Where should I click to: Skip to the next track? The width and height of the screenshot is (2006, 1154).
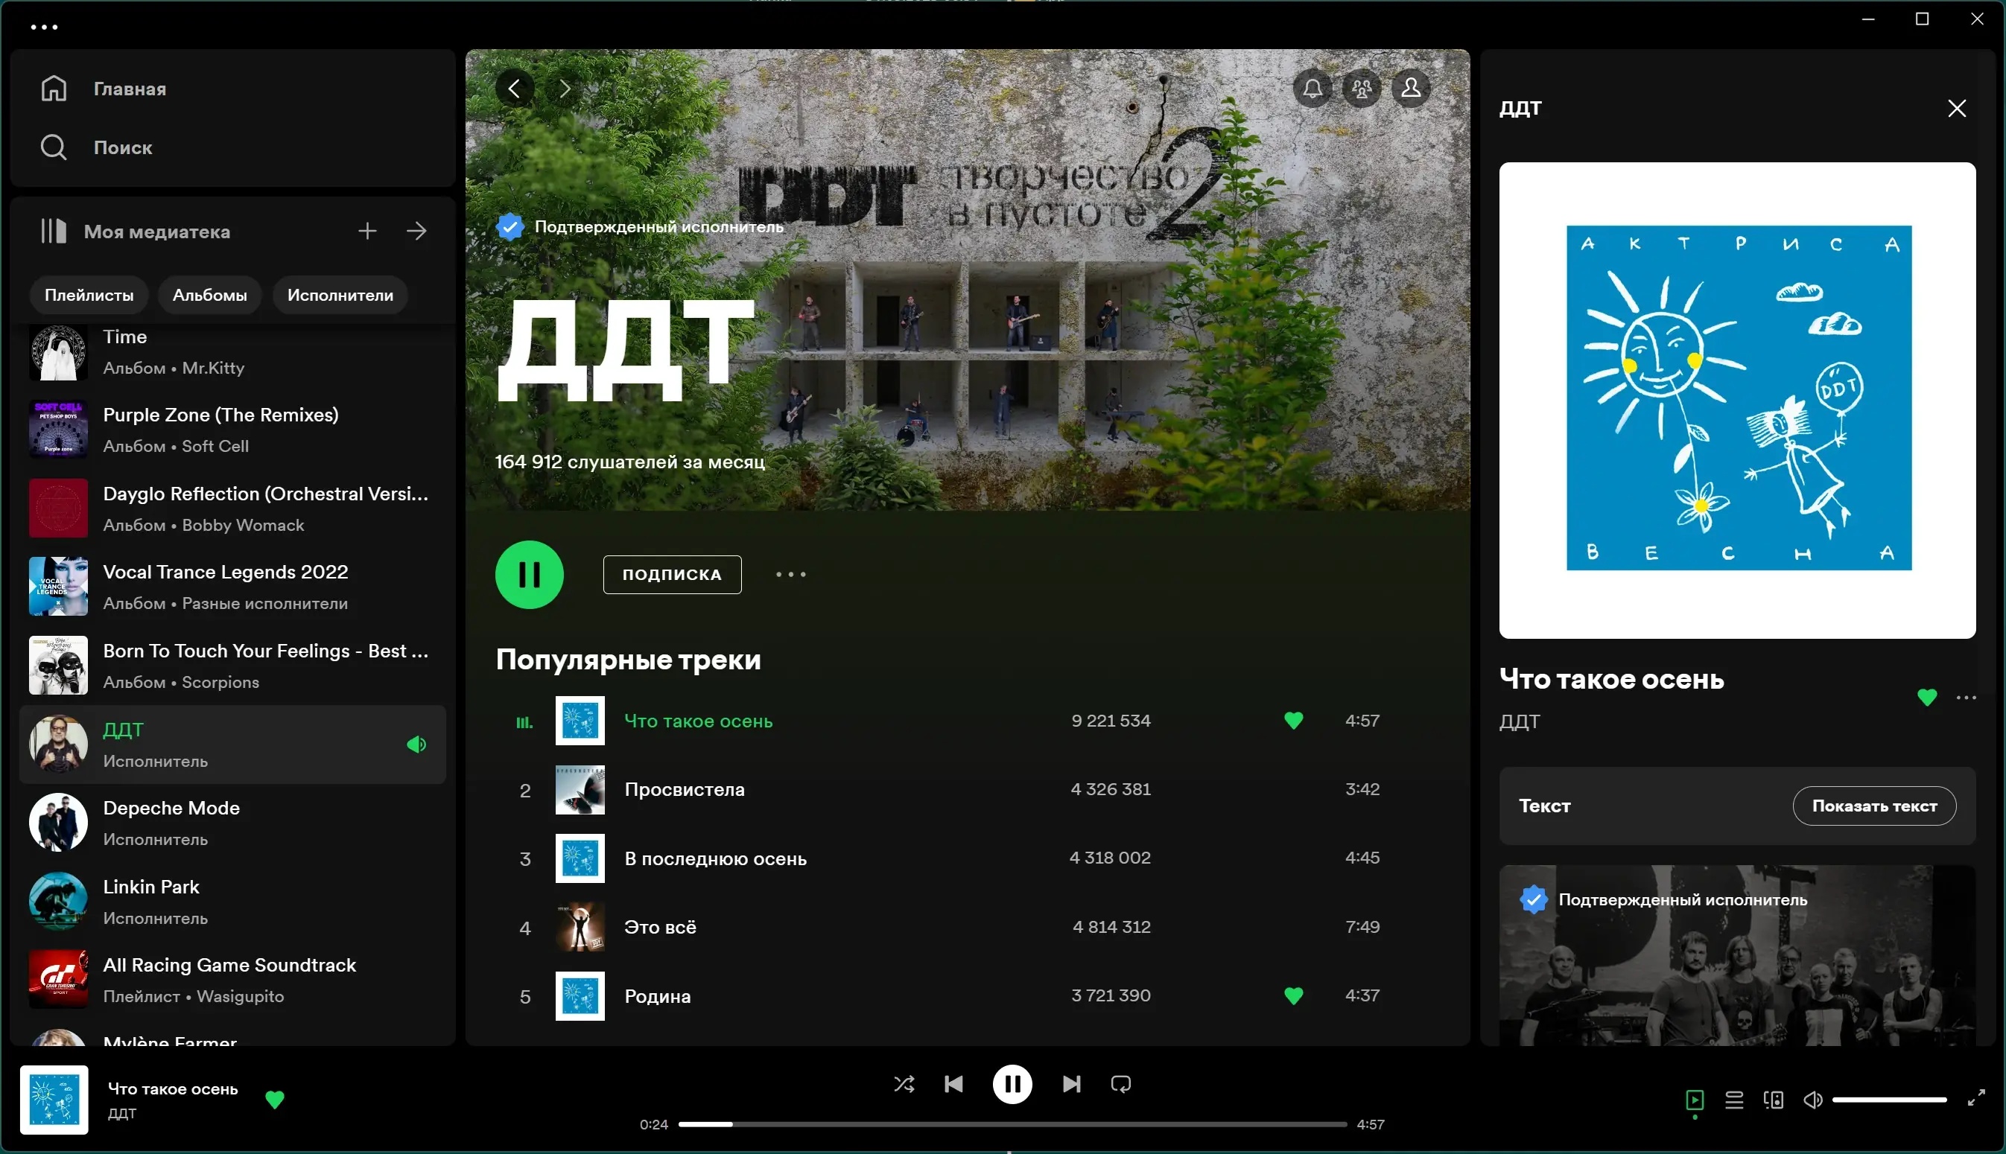click(1071, 1083)
